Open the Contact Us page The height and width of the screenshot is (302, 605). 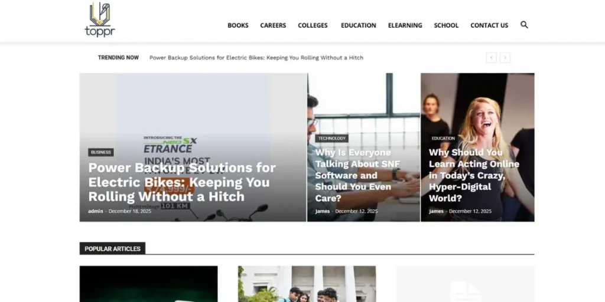coord(489,25)
